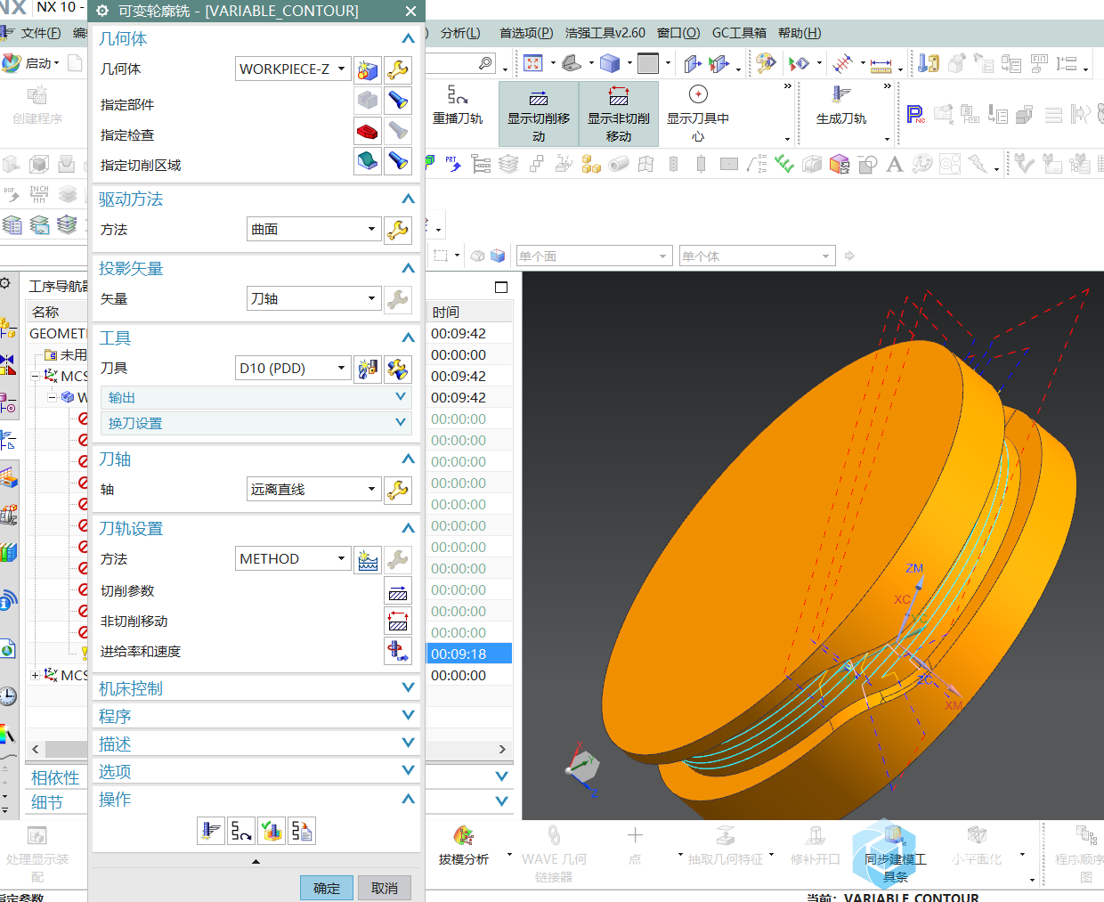
Task: Expand the 输出 output subsection
Action: (256, 397)
